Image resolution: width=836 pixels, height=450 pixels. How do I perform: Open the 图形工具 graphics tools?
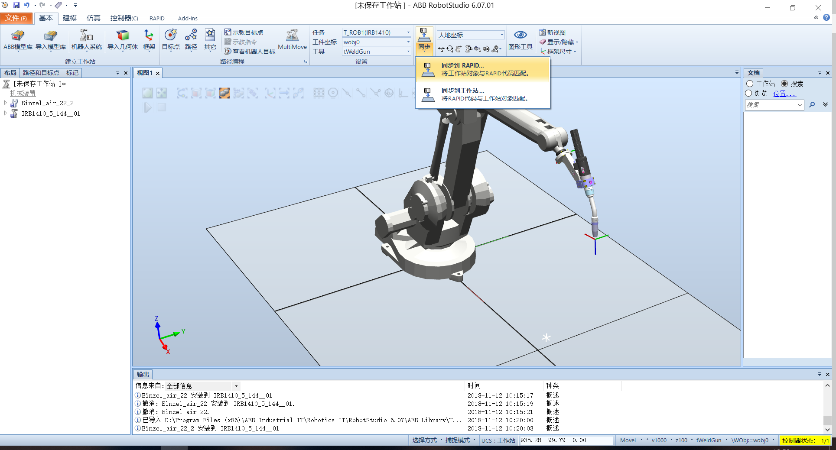coord(520,40)
